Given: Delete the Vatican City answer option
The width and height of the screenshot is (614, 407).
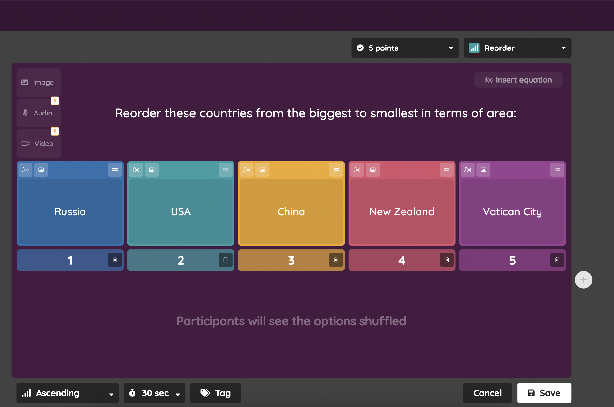Looking at the screenshot, I should pyautogui.click(x=556, y=260).
